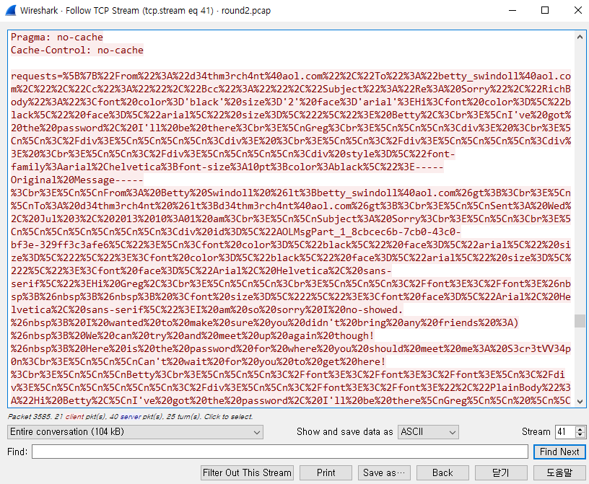The height and width of the screenshot is (484, 589).
Task: Click the 'Packet 3585' status text
Action: click(x=130, y=416)
